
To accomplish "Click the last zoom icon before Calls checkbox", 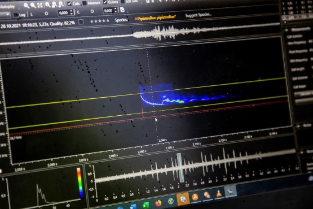I will [61, 4].
